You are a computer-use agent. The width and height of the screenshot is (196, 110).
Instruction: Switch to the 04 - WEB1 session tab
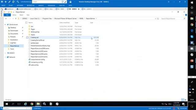(x=60, y=9)
